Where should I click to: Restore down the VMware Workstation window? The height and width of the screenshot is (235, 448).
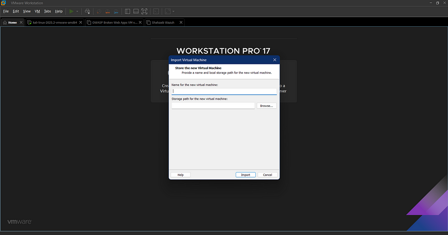pos(437,3)
